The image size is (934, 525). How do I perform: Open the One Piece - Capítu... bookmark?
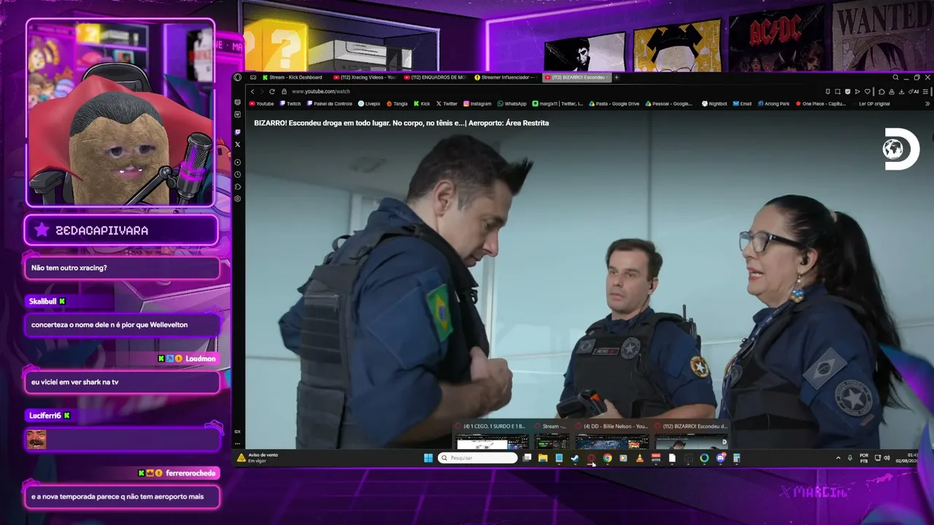click(821, 104)
